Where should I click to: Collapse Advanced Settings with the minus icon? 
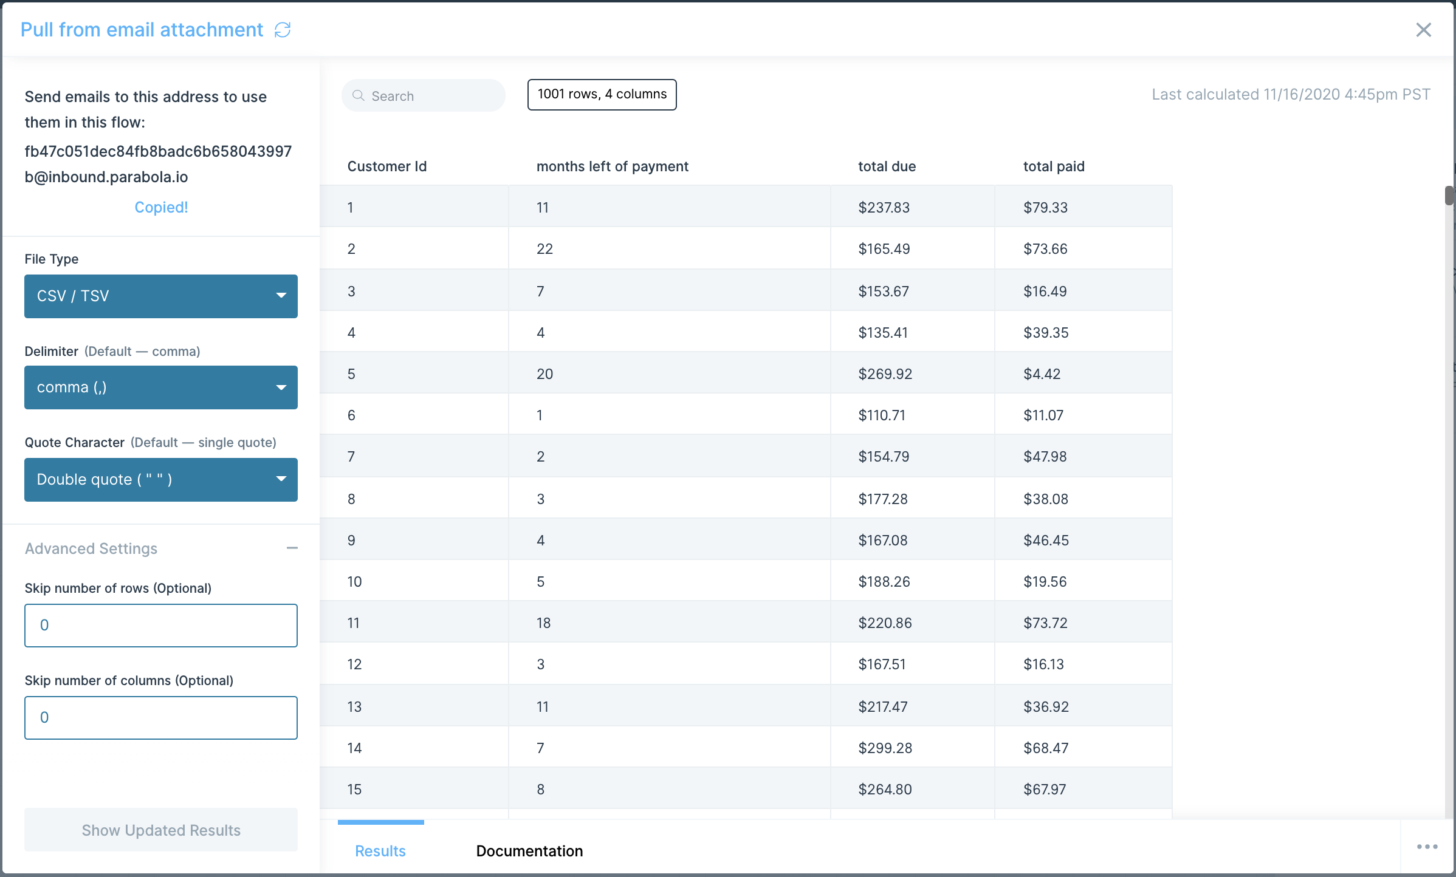pyautogui.click(x=292, y=548)
